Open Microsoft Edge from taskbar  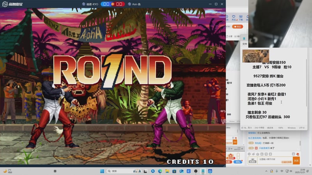pyautogui.click(x=160, y=171)
